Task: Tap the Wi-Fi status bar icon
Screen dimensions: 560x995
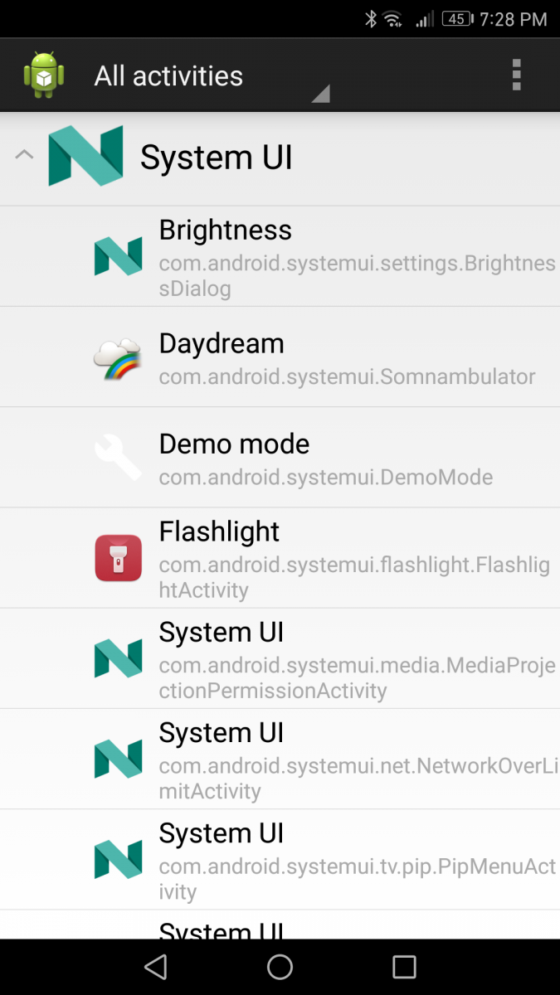Action: coord(391,18)
